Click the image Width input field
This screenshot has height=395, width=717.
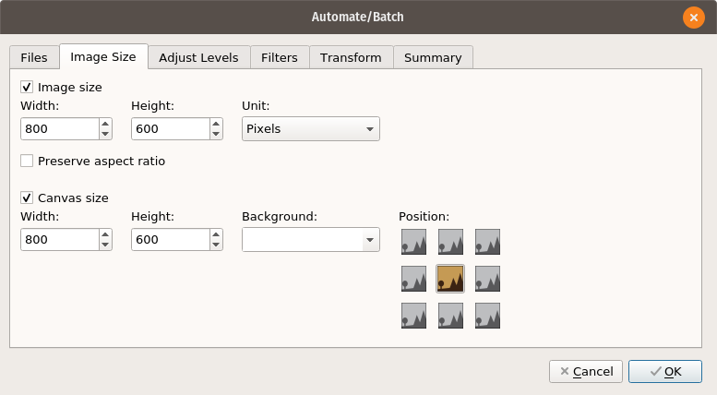pos(60,129)
